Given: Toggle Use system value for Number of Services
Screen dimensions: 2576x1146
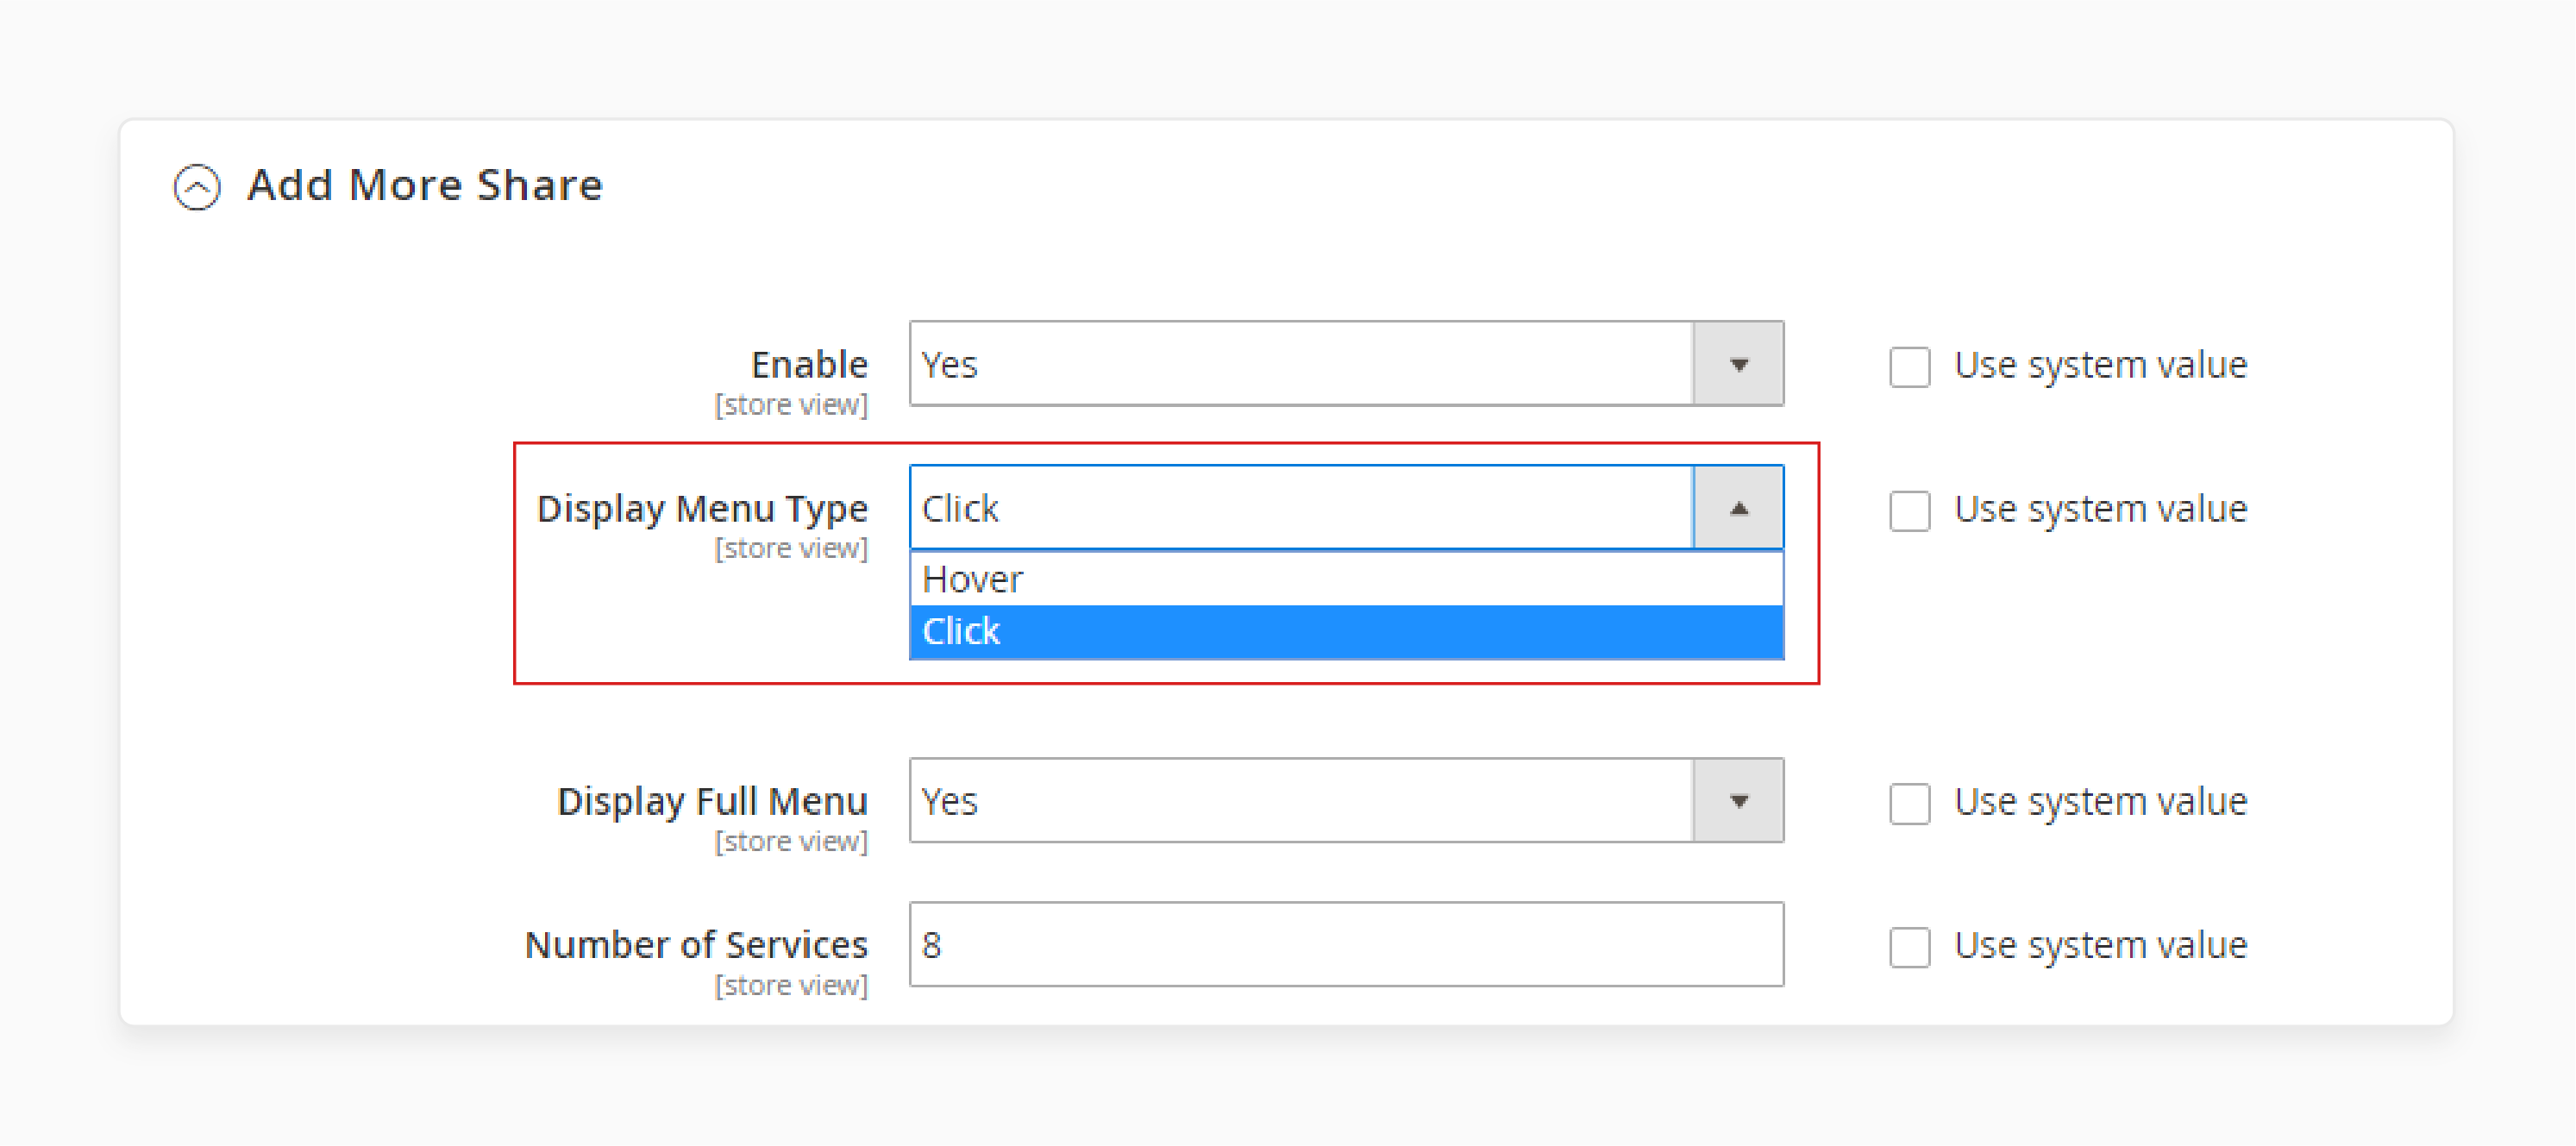Looking at the screenshot, I should pos(1909,946).
